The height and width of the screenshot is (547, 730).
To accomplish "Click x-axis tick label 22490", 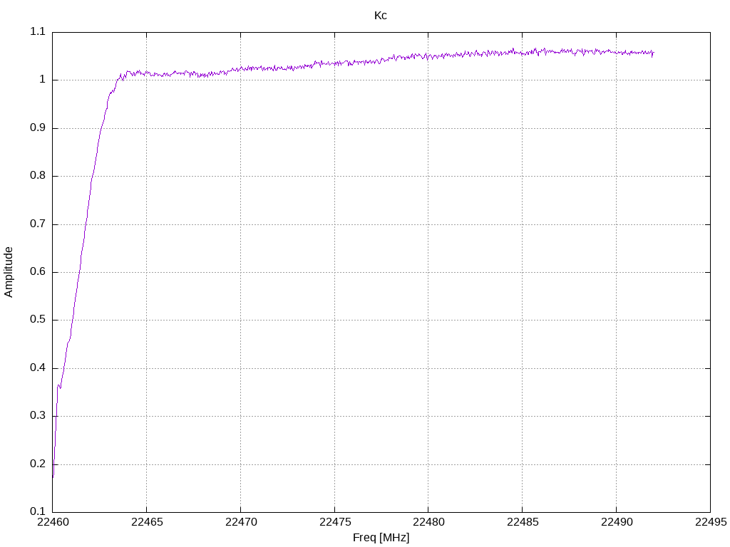I will [x=617, y=522].
